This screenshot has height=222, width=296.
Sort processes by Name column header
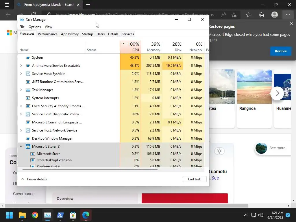51,47
